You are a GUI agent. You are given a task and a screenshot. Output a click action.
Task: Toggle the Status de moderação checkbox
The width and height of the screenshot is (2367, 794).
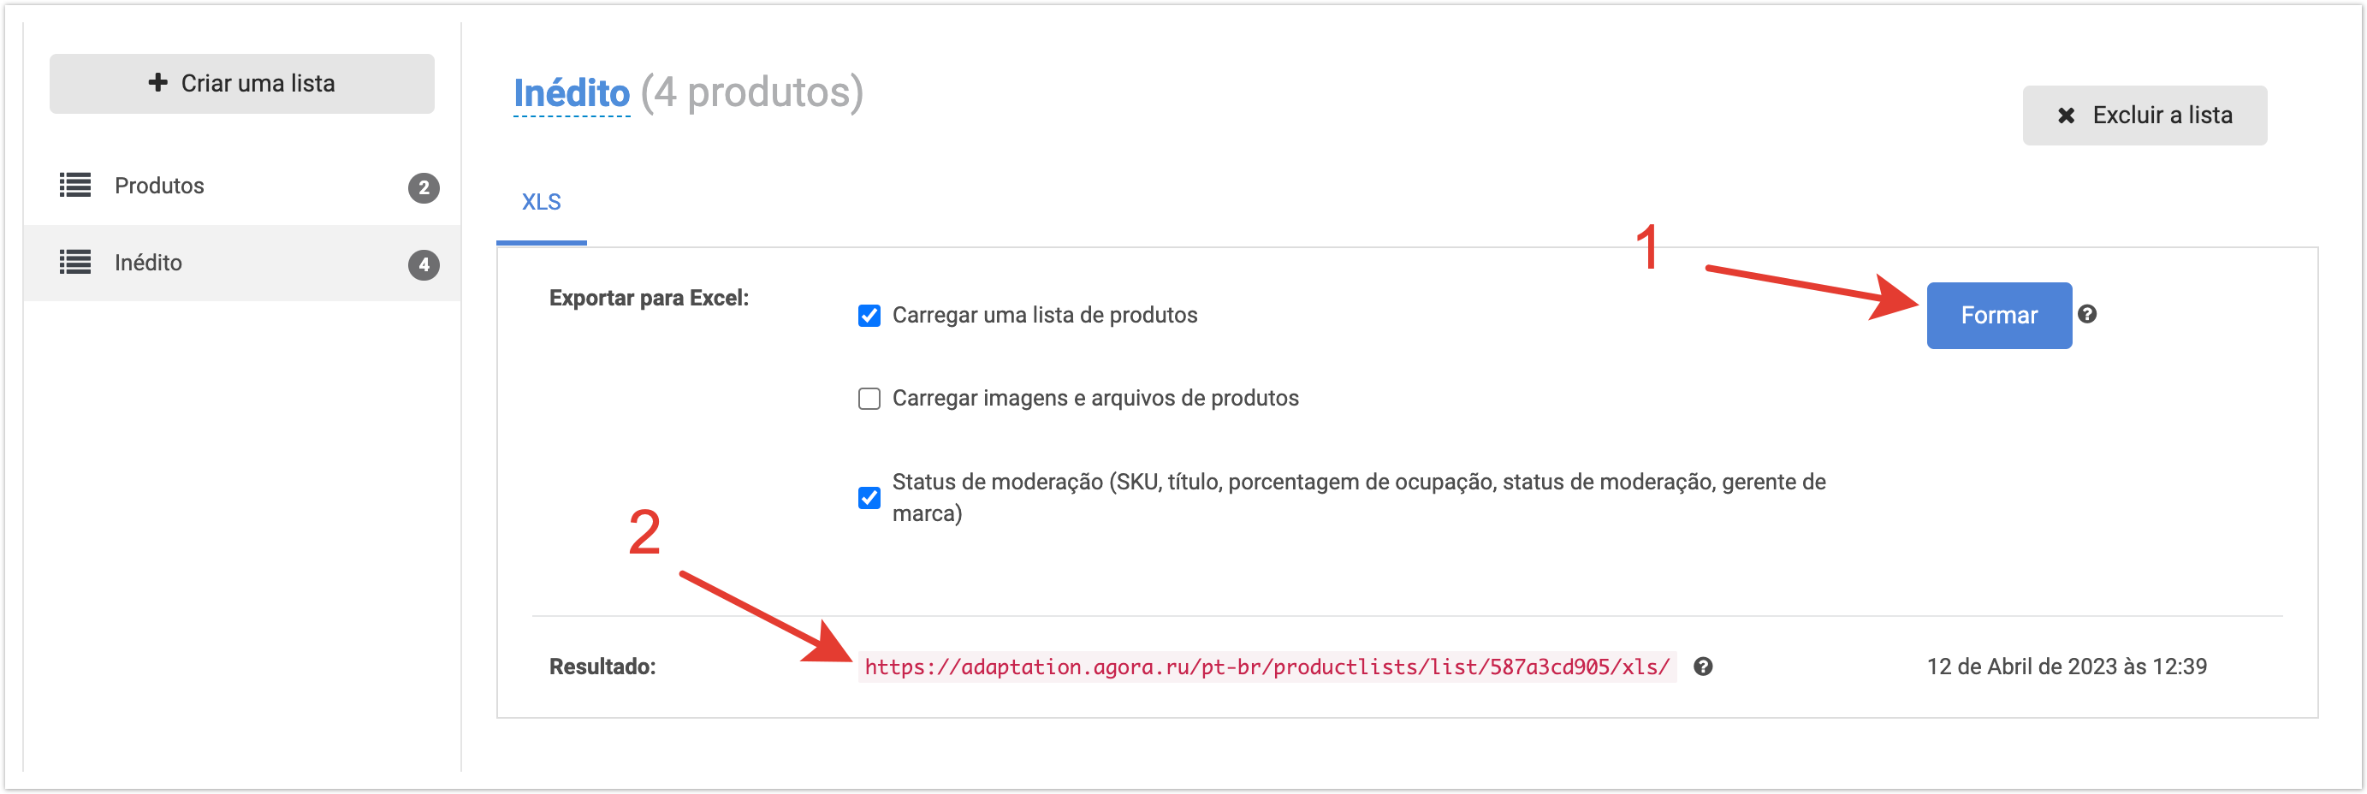tap(869, 498)
